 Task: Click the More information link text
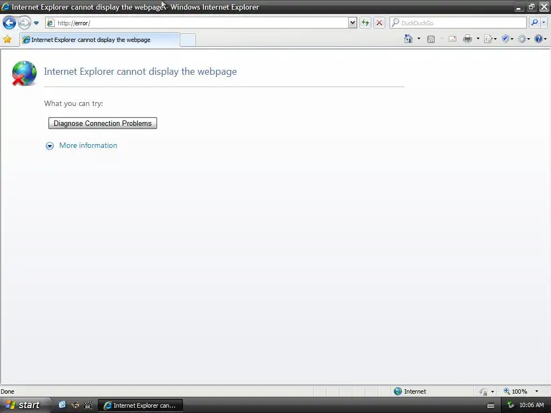(88, 145)
